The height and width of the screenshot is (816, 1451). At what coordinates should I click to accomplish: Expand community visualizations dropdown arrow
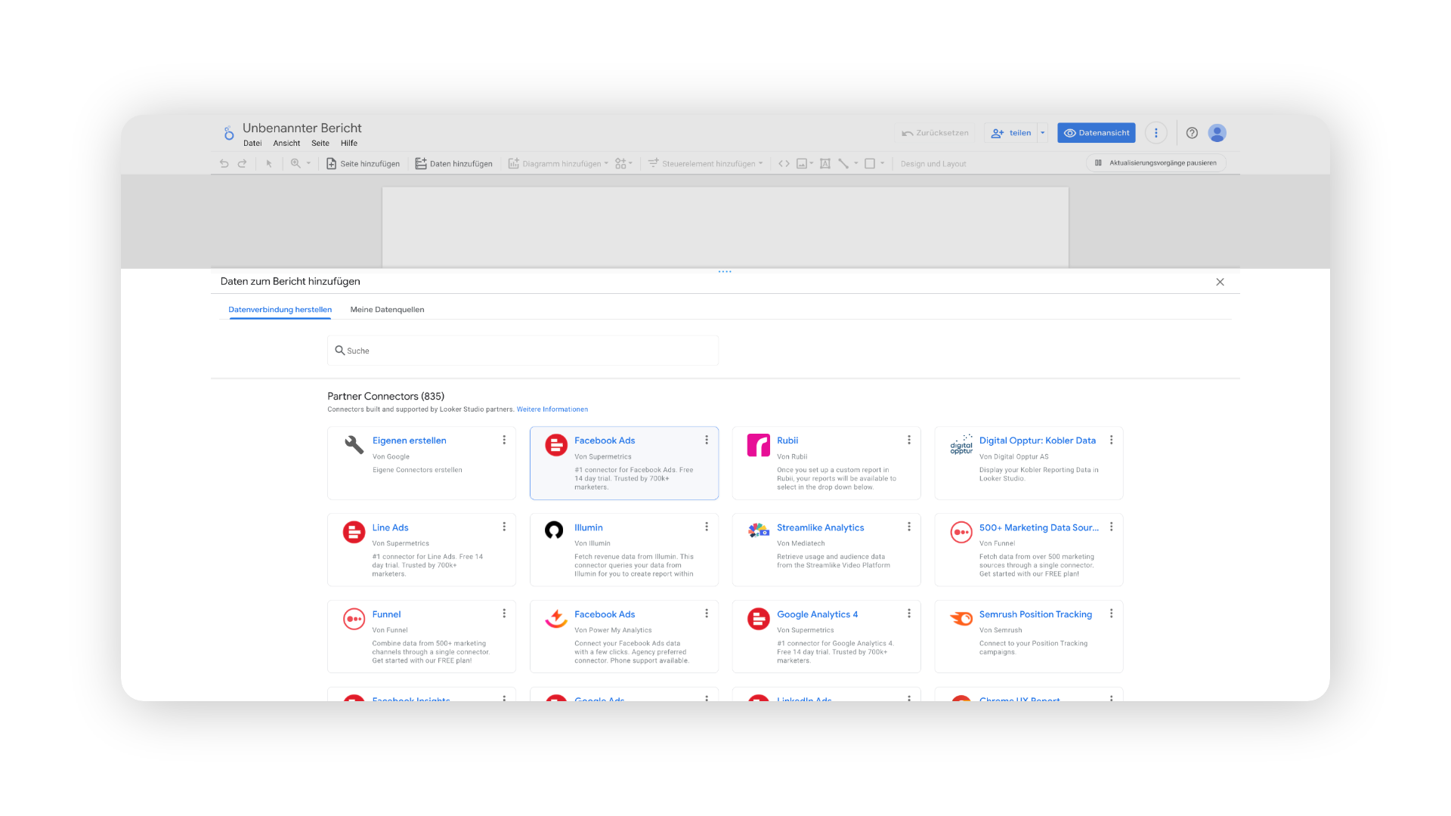(x=630, y=163)
